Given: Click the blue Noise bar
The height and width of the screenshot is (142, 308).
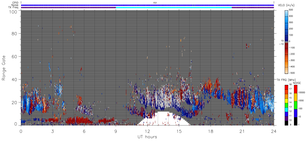Looking at the screenshot, I should [x=147, y=5].
